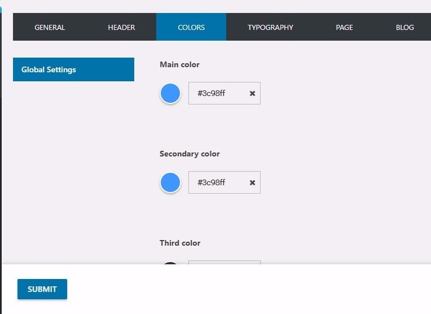Click the Secondary color label
The height and width of the screenshot is (314, 431).
(x=190, y=154)
